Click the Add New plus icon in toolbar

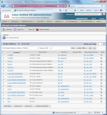[3, 29]
